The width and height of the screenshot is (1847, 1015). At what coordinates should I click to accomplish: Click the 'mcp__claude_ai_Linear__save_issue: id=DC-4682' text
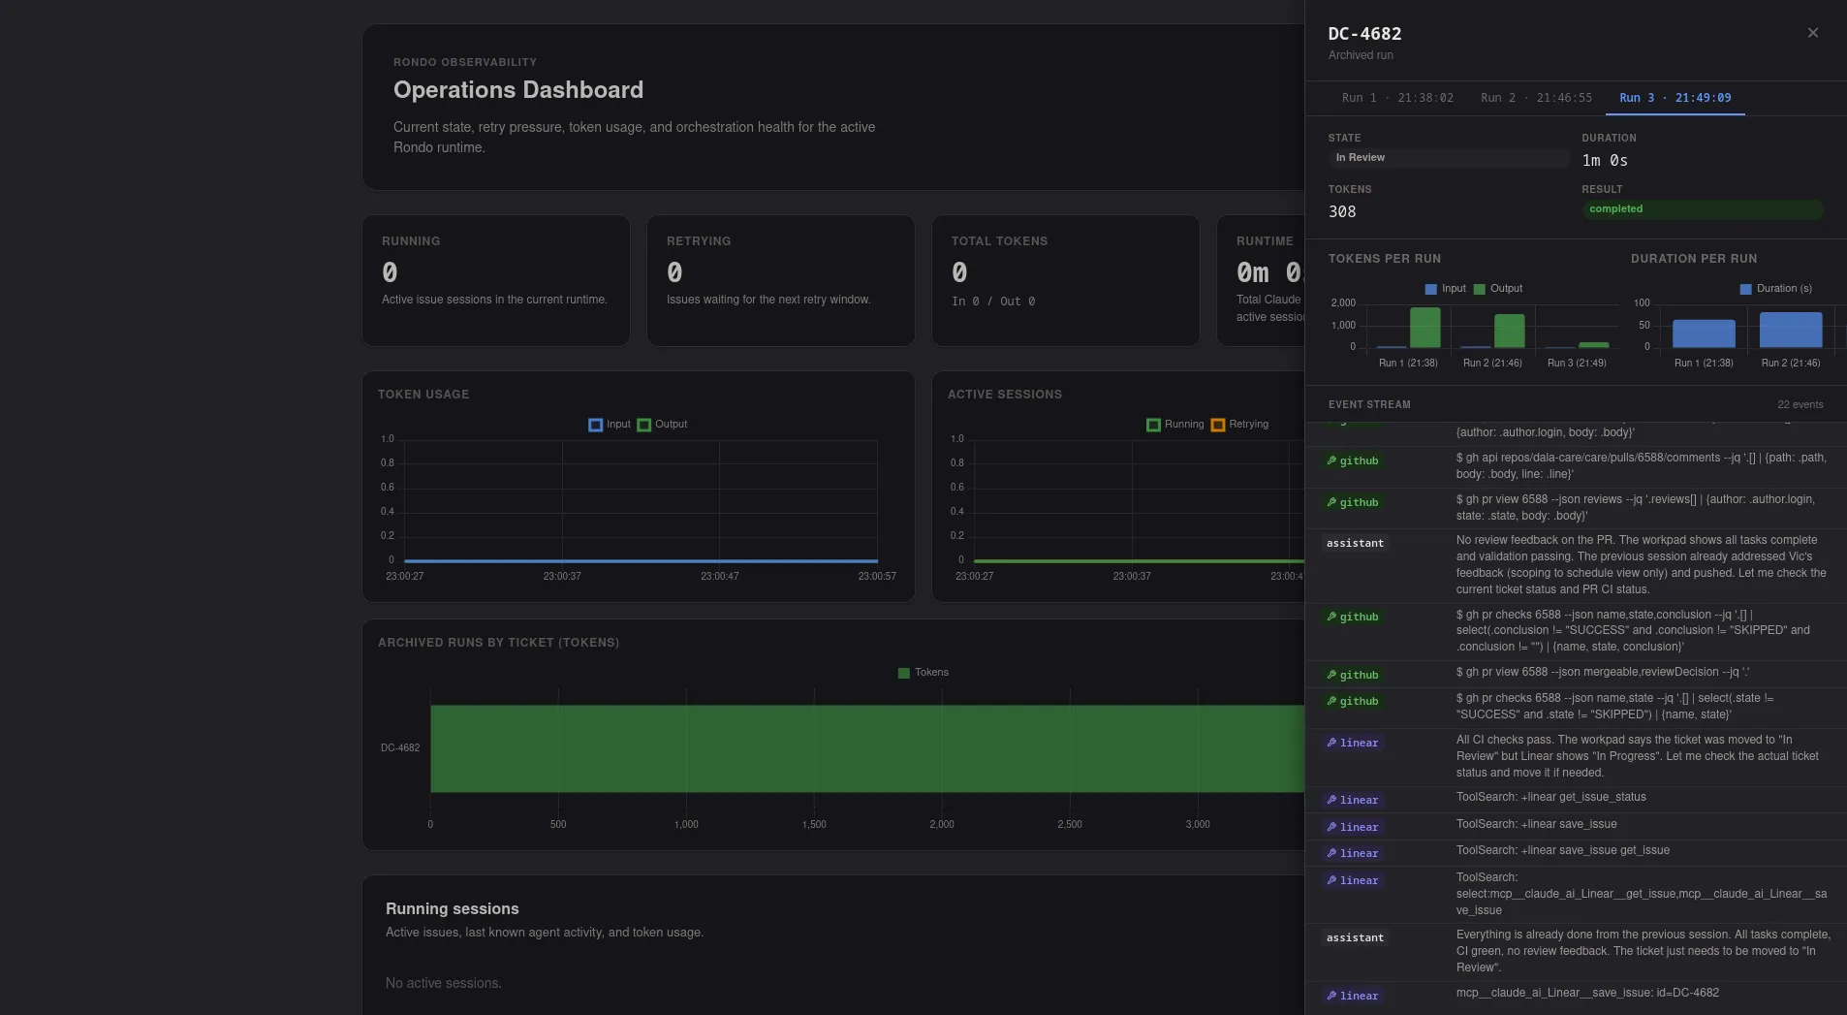coord(1587,994)
